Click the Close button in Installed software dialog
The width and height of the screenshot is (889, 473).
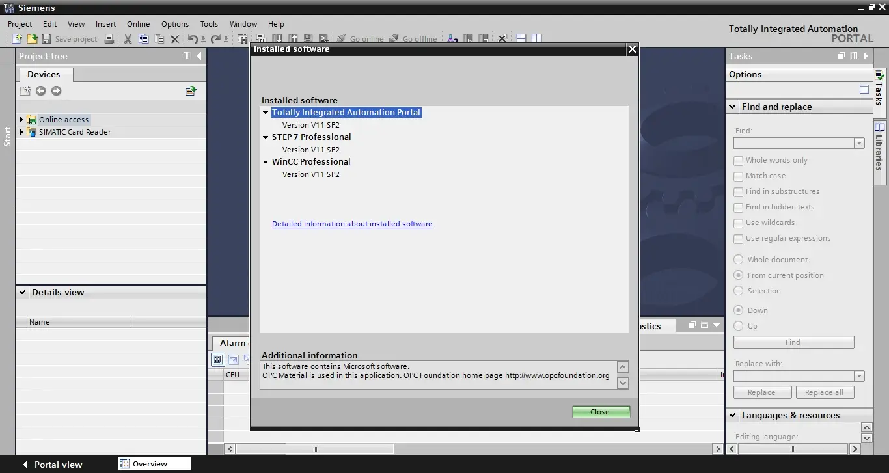(601, 412)
